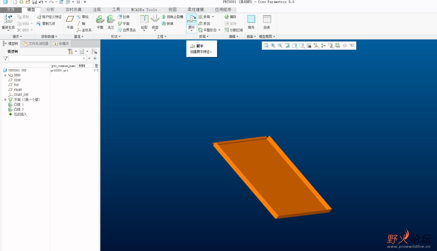
Task: Open the Bend (折弯) dropdown arrow
Action: tap(213, 17)
